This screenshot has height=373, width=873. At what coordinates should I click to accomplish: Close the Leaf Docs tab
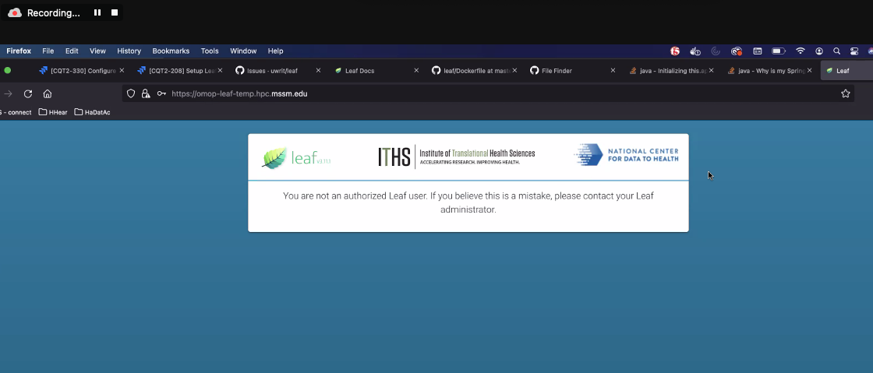[416, 71]
